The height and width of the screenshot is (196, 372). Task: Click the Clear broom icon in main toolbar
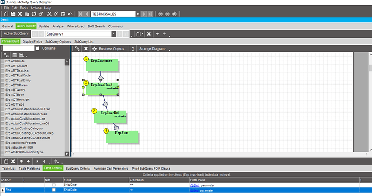41,14
